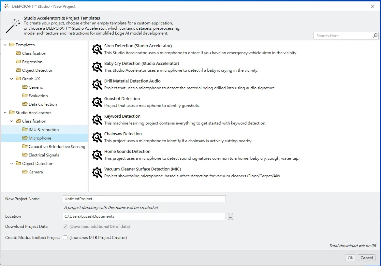Open the IMU & Vibration folder

[43, 130]
